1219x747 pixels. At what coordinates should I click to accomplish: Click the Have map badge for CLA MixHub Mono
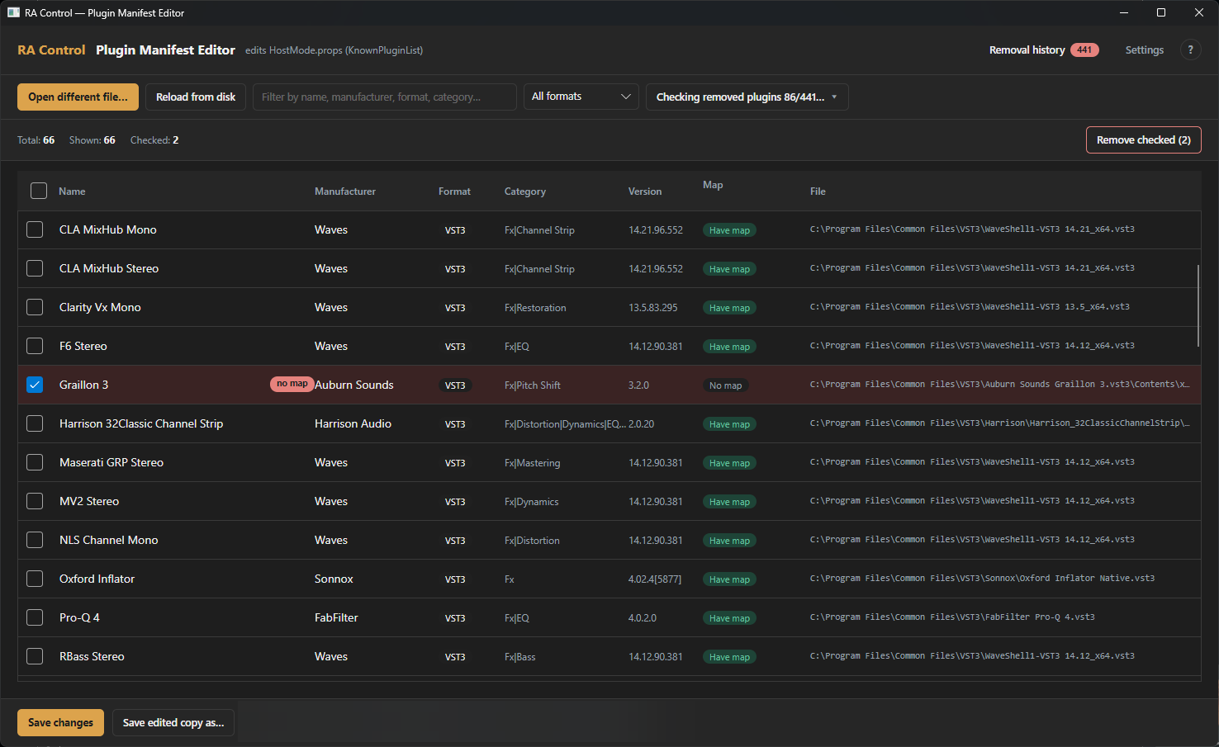coord(729,230)
